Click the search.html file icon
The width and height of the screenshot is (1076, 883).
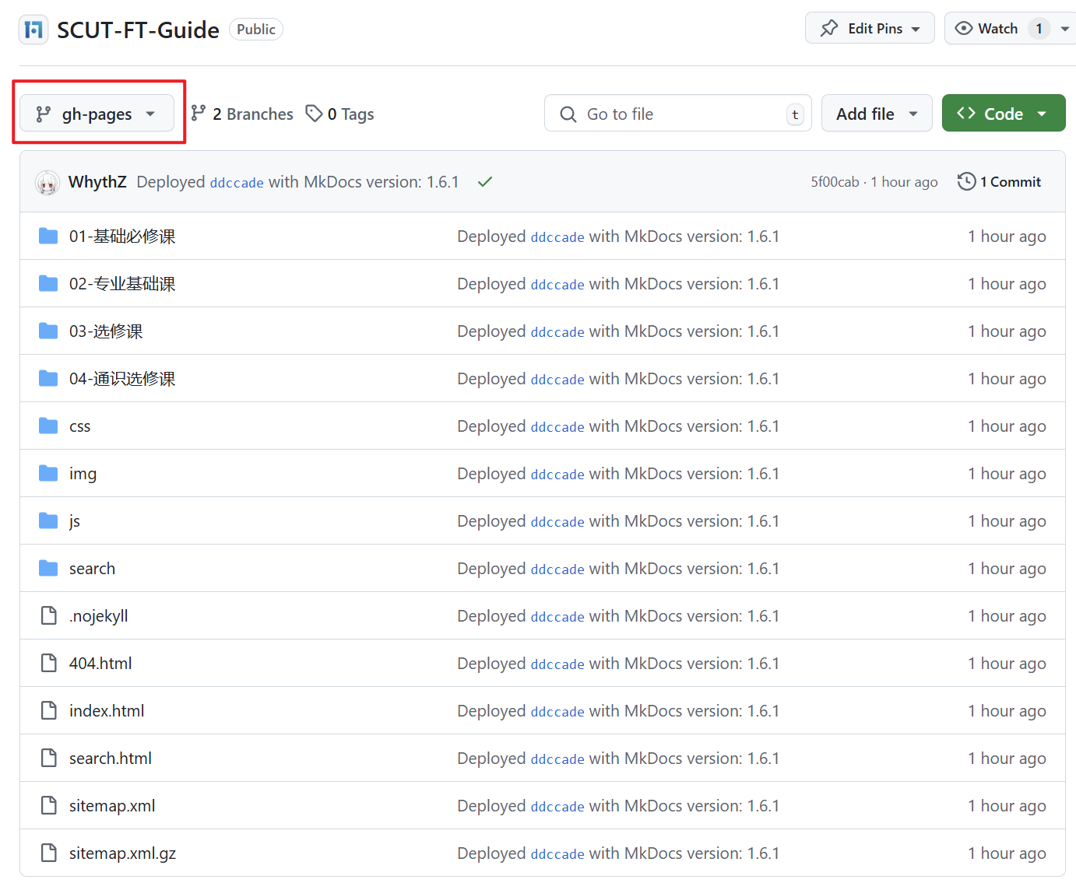pyautogui.click(x=49, y=758)
